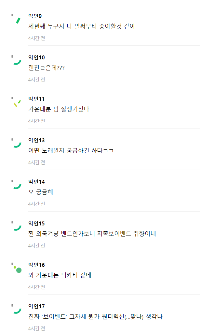Open the avatar icon next to 익인10
This screenshot has width=200, height=336.
(x=17, y=61)
